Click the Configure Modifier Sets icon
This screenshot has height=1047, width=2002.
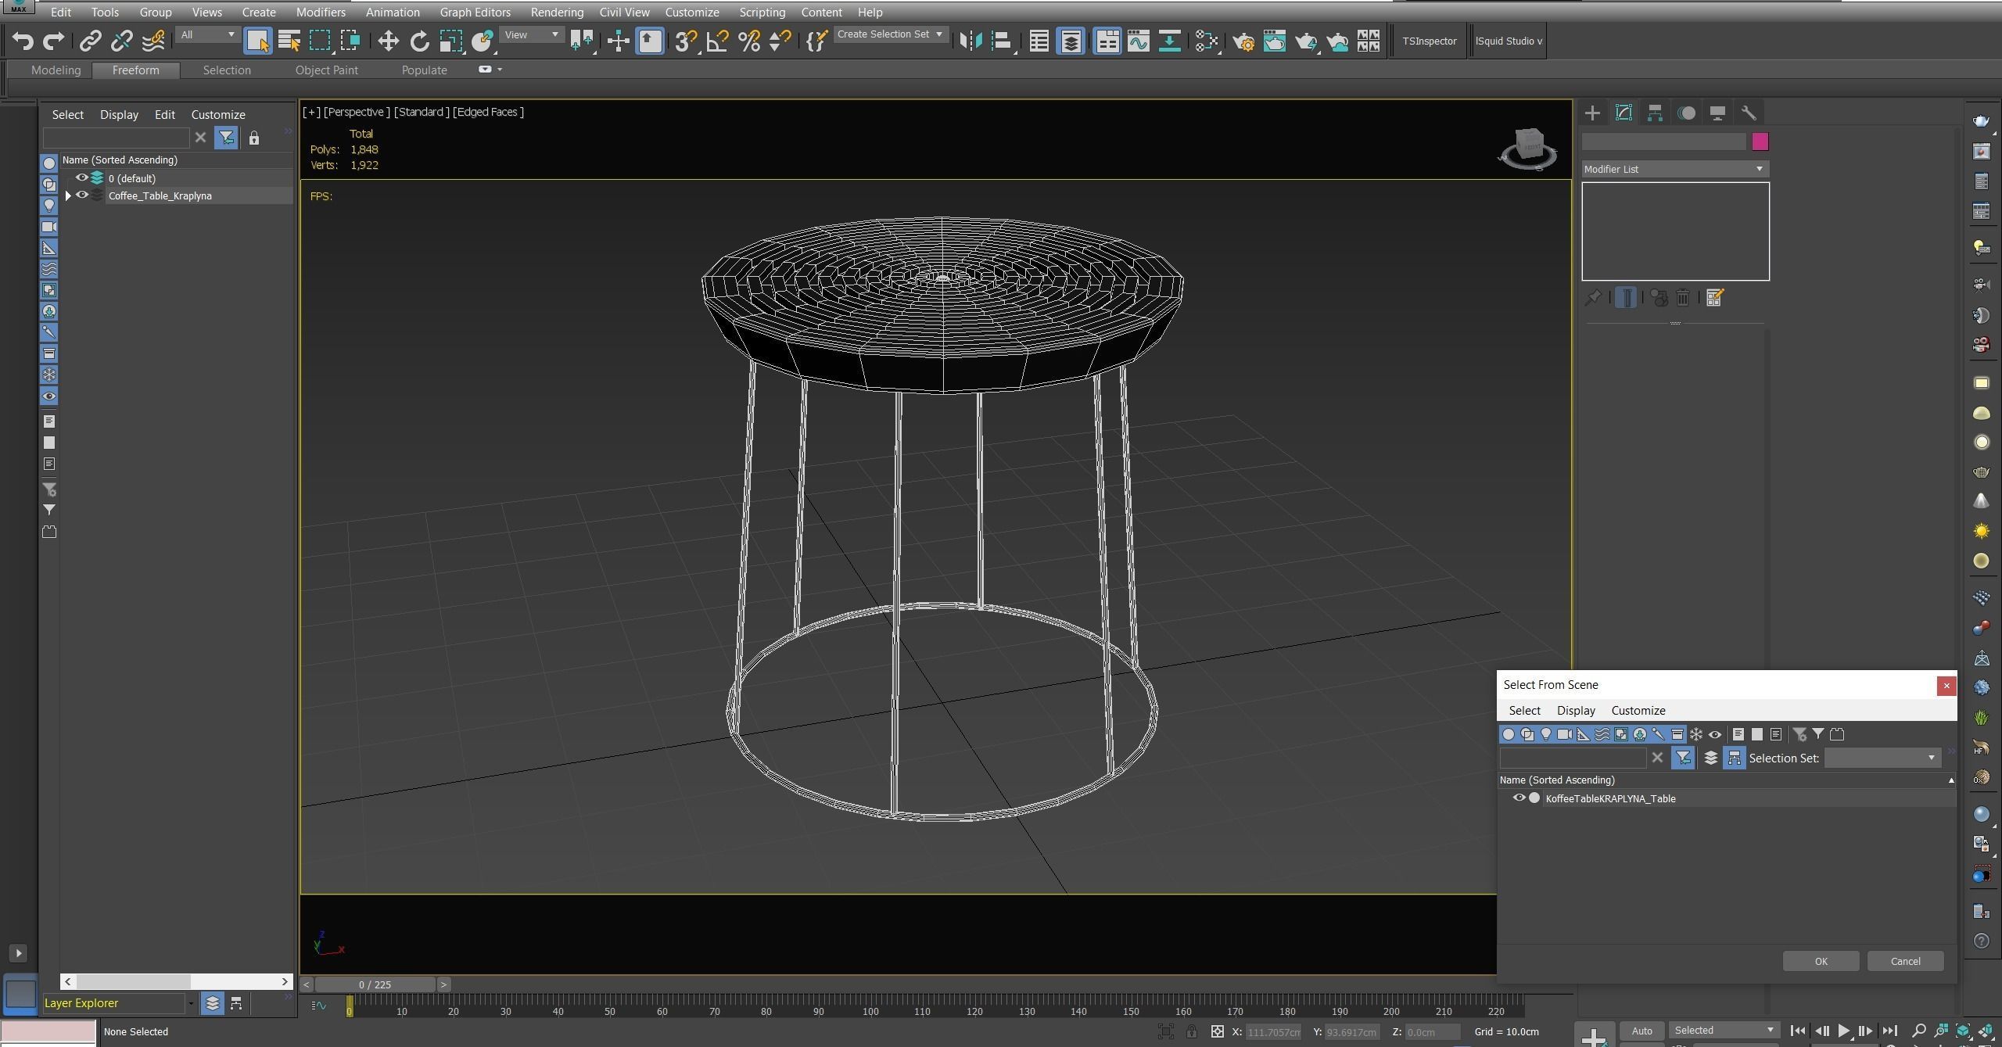tap(1714, 298)
